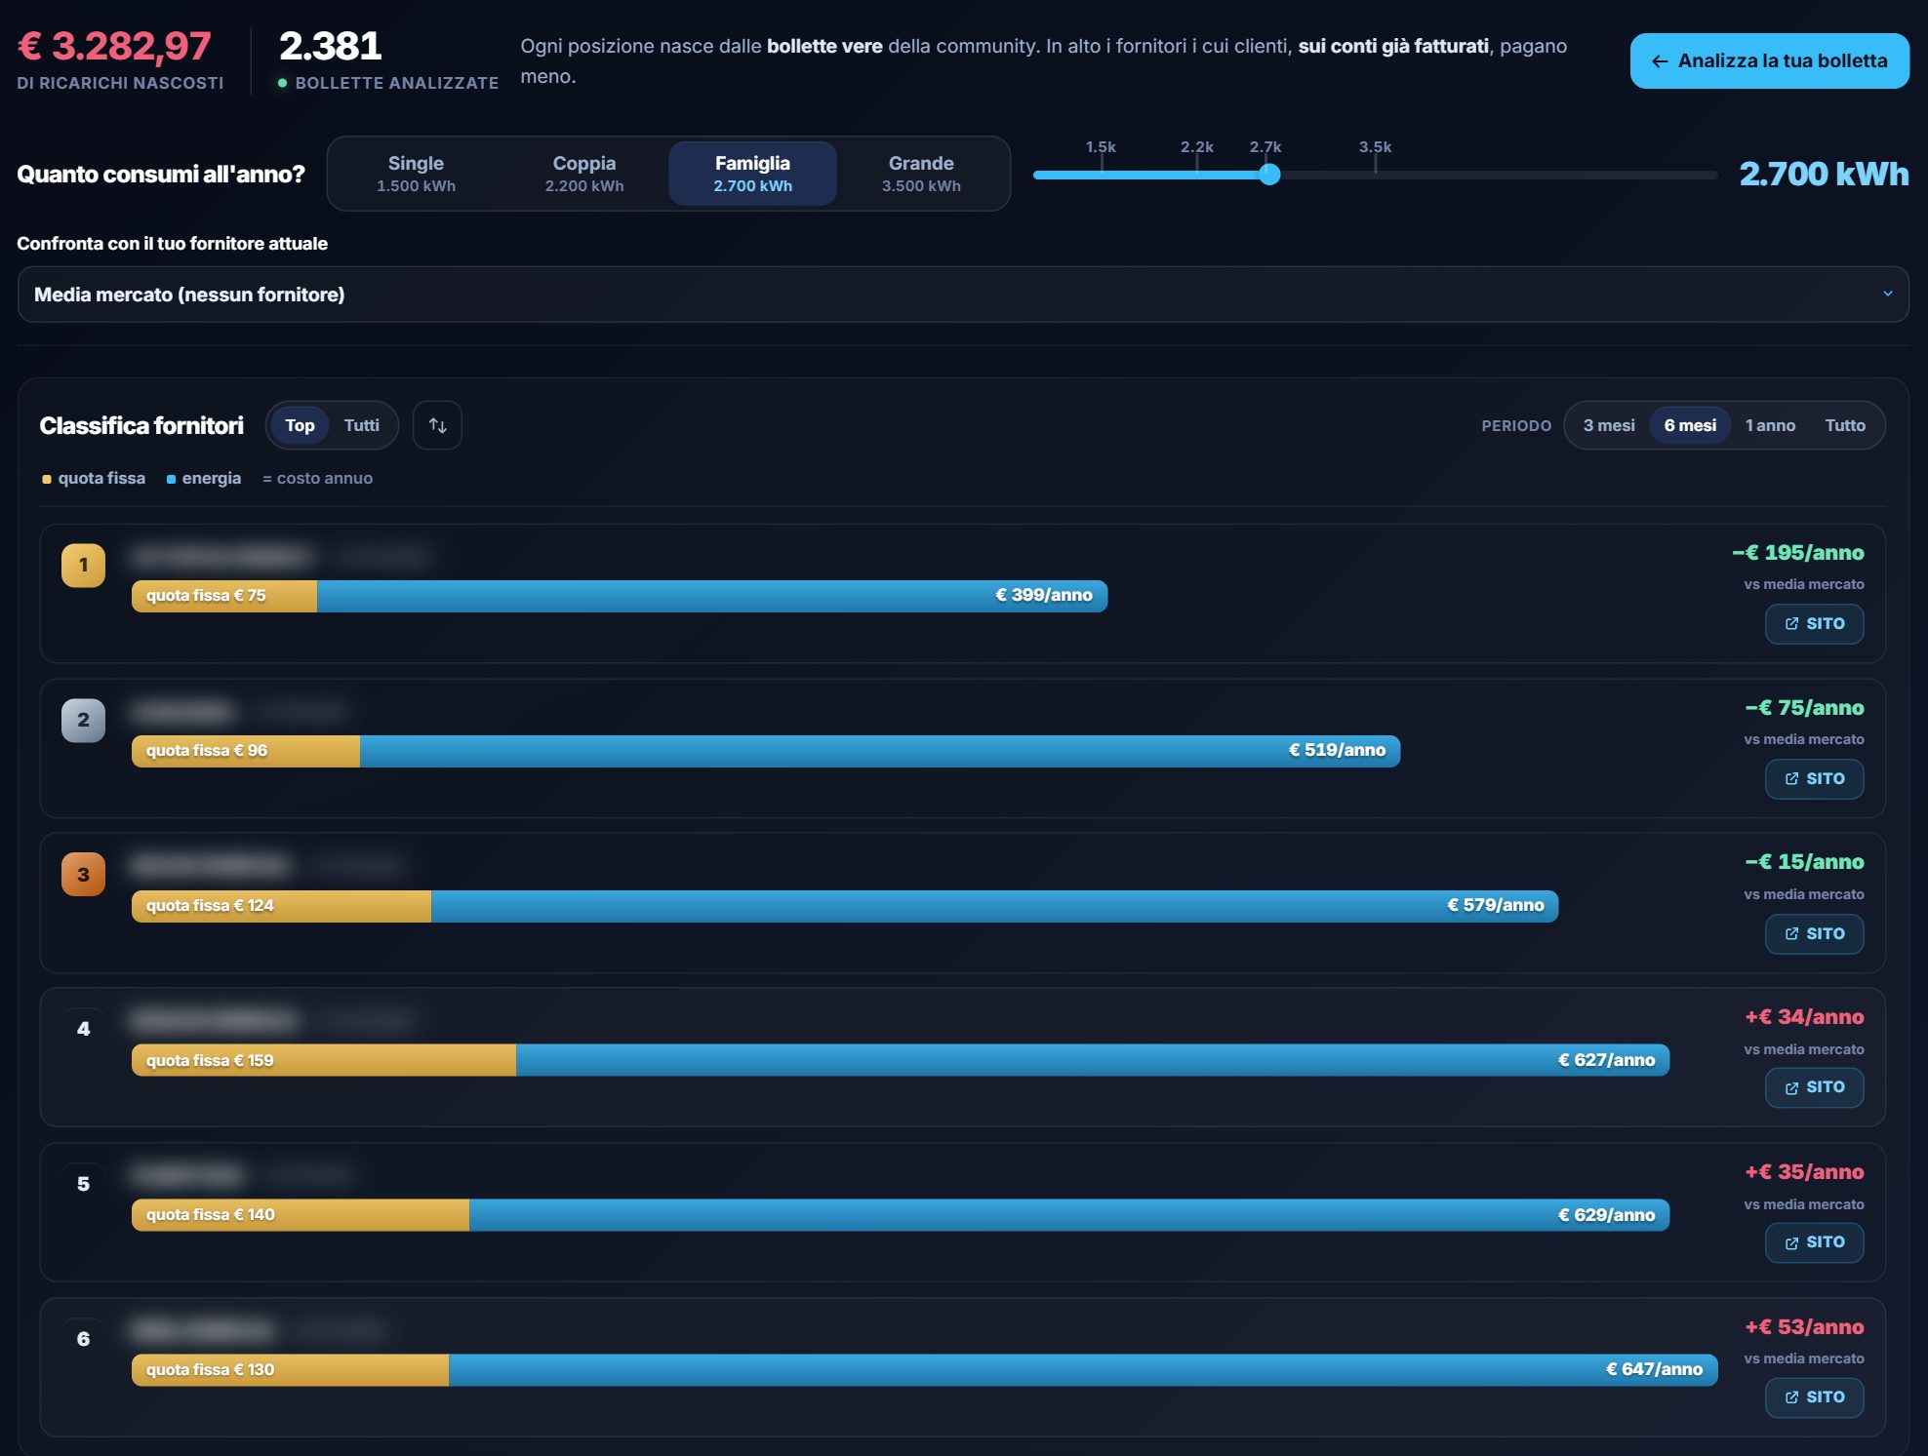Click the gold rank 1 badge
1928x1456 pixels.
tap(83, 565)
